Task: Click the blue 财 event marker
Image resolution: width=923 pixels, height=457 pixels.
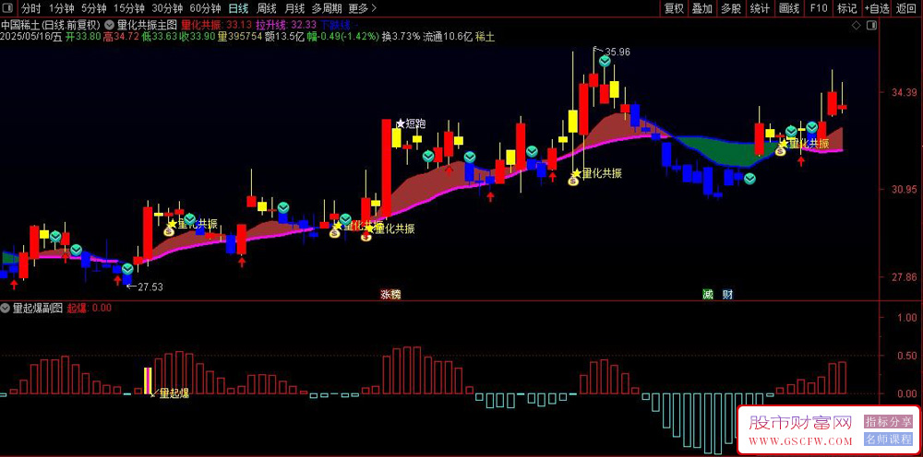Action: [727, 294]
